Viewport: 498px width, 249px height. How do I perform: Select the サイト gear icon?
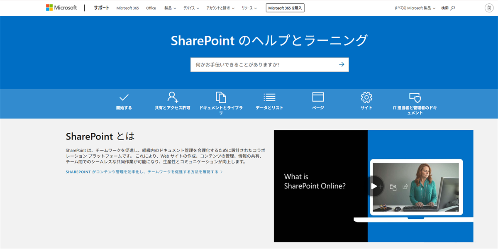[366, 97]
